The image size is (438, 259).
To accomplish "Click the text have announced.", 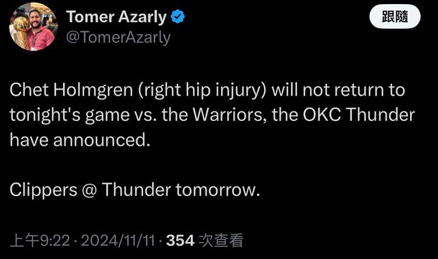I will click(80, 139).
